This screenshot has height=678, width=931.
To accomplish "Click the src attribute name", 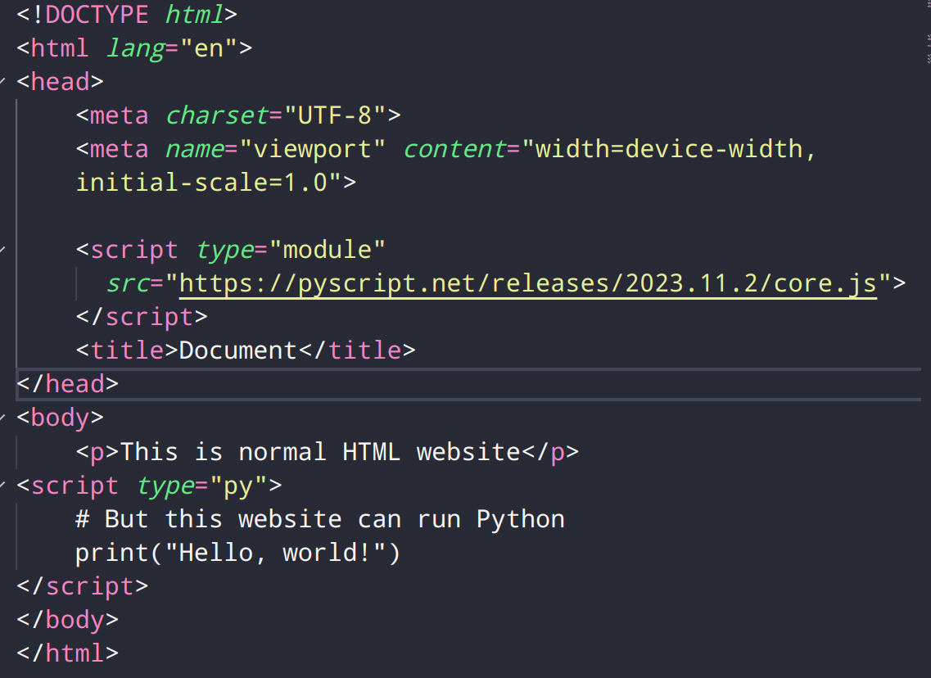I will pyautogui.click(x=129, y=283).
